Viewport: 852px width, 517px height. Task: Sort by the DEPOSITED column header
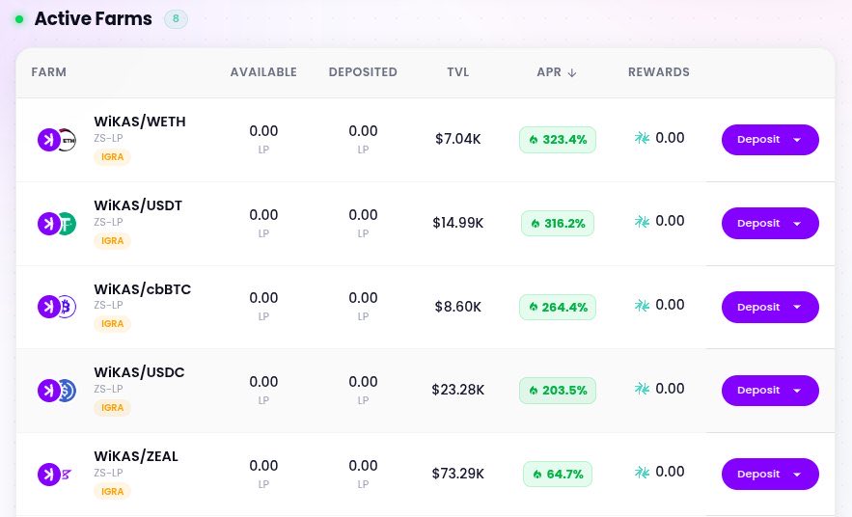click(x=363, y=72)
